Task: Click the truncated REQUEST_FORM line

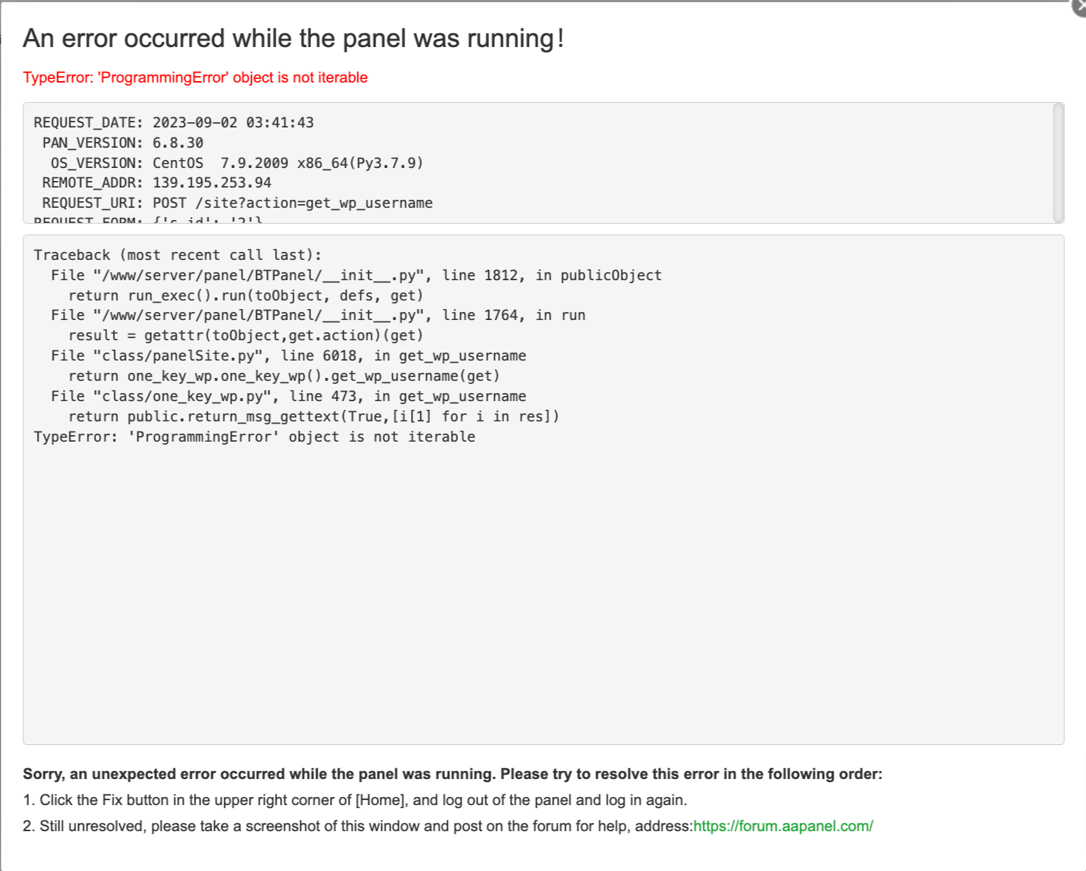Action: (145, 219)
